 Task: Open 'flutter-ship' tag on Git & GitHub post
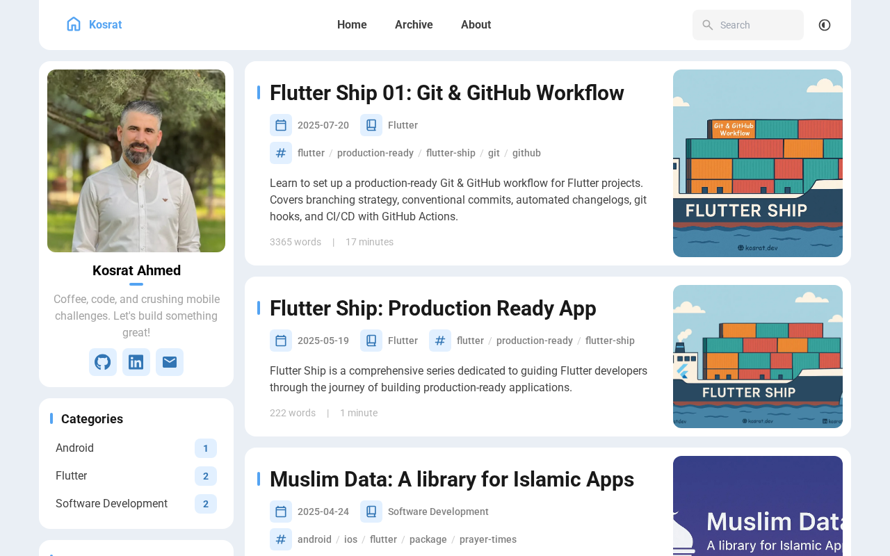click(451, 153)
